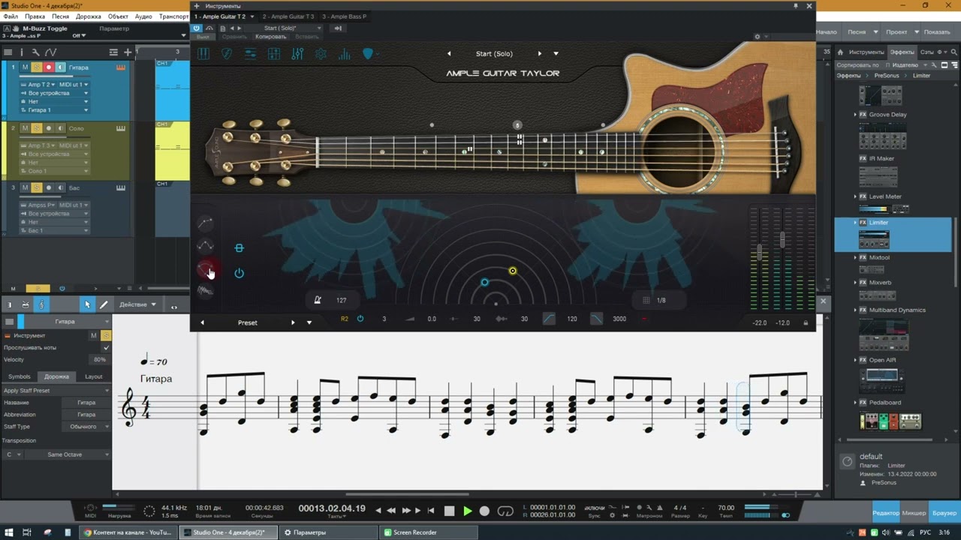Add instrument with plus in Инструменты header

pyautogui.click(x=197, y=6)
